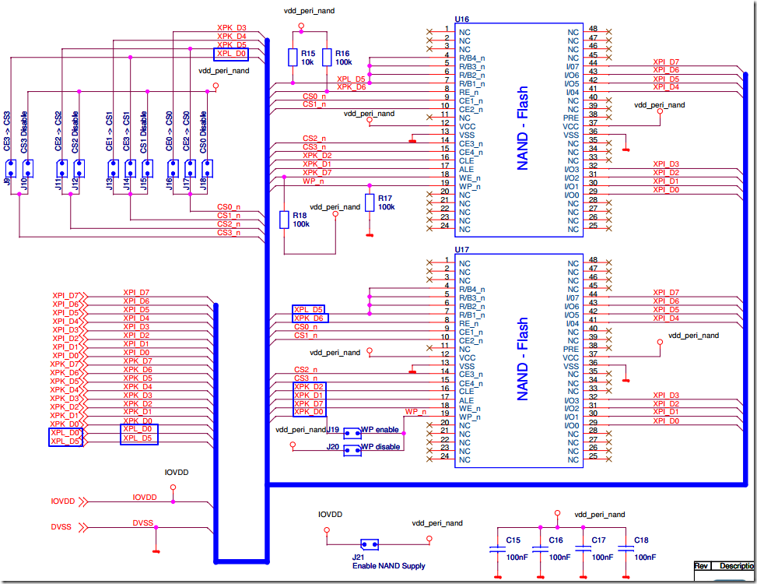The height and width of the screenshot is (584, 757).
Task: Select 'NAND - Flash' title inside U16
Action: pyautogui.click(x=522, y=128)
